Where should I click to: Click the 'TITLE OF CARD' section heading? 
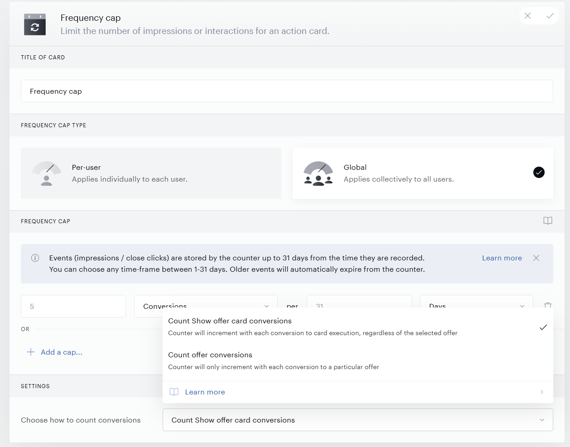(43, 58)
